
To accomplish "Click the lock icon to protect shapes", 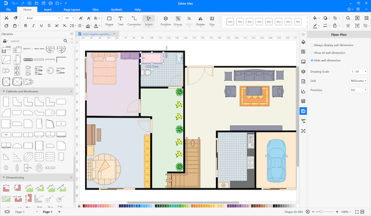I will click(x=335, y=26).
